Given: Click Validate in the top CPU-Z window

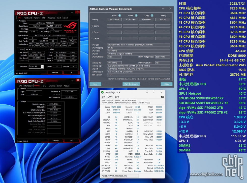Looking at the screenshot, I should point(55,73).
